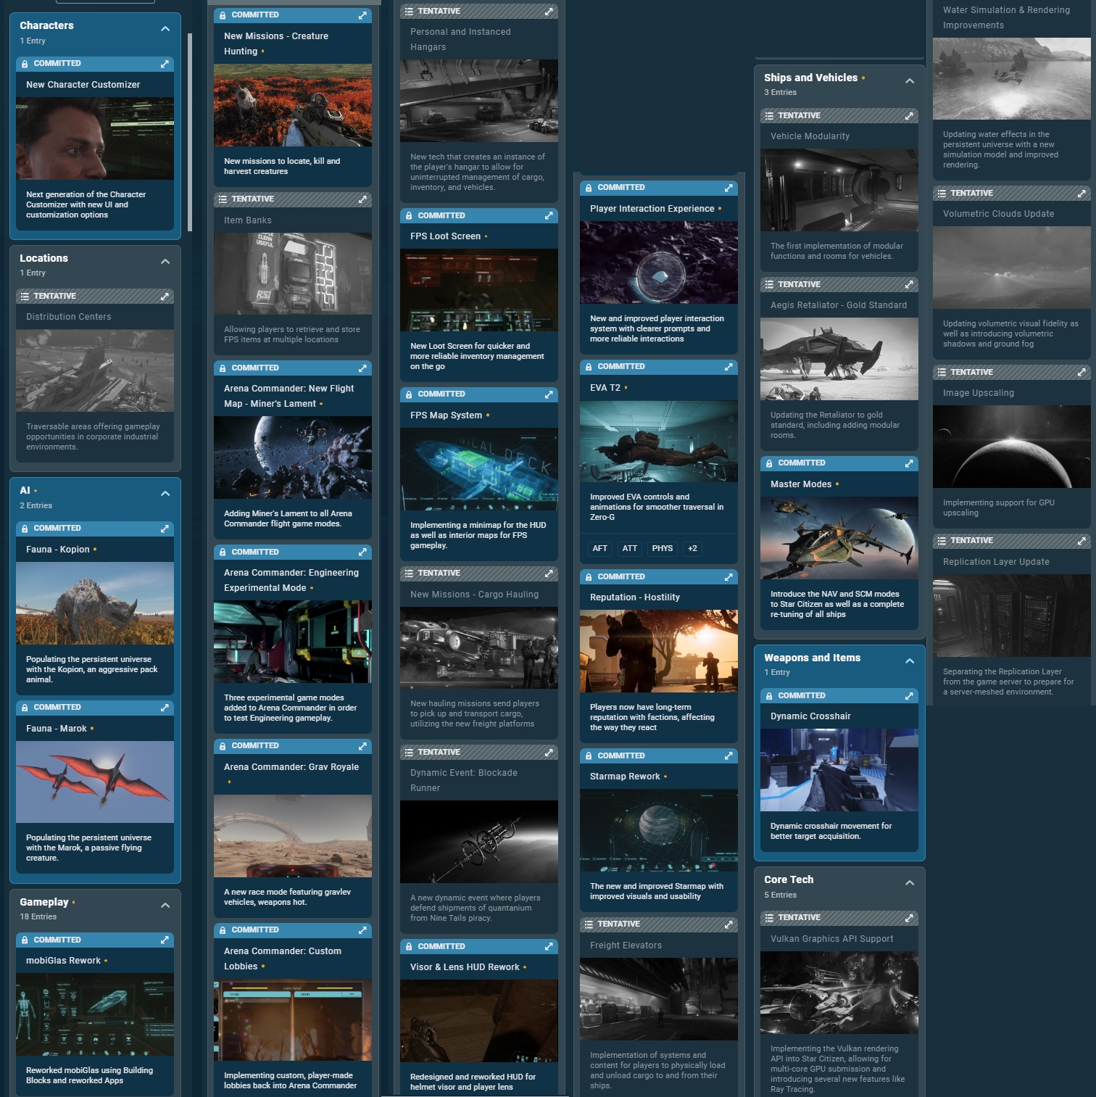Expand the Arena Commander Custom Lobbies card
The image size is (1096, 1097).
click(362, 930)
